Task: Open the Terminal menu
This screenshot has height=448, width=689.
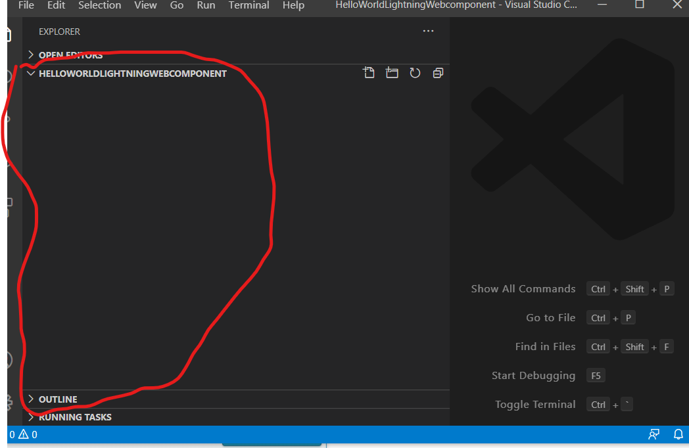Action: [x=249, y=5]
